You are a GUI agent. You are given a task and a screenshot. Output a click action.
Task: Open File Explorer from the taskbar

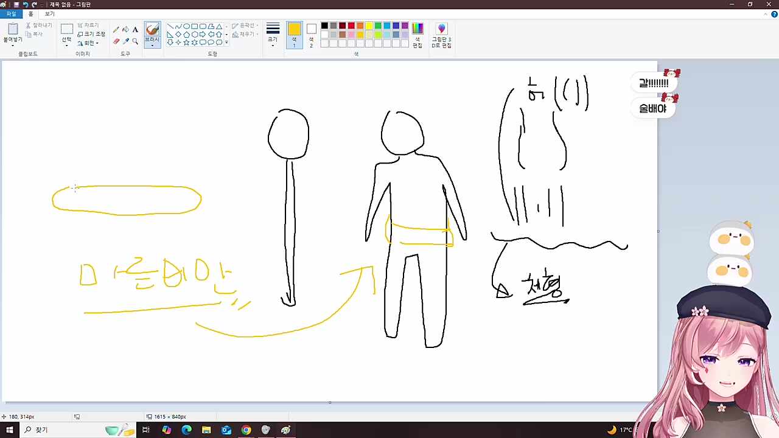[x=206, y=430]
